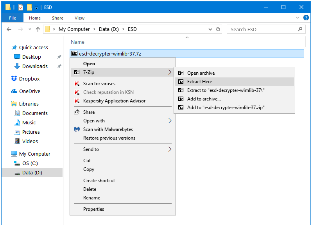The width and height of the screenshot is (312, 226).
Task: Select Scan for viruses
Action: coord(123,84)
